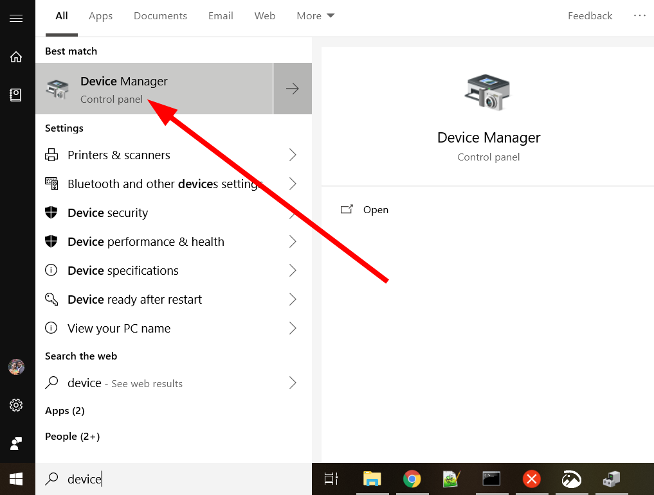Expand Printers & scanners with its chevron
This screenshot has height=495, width=654.
pyautogui.click(x=293, y=155)
